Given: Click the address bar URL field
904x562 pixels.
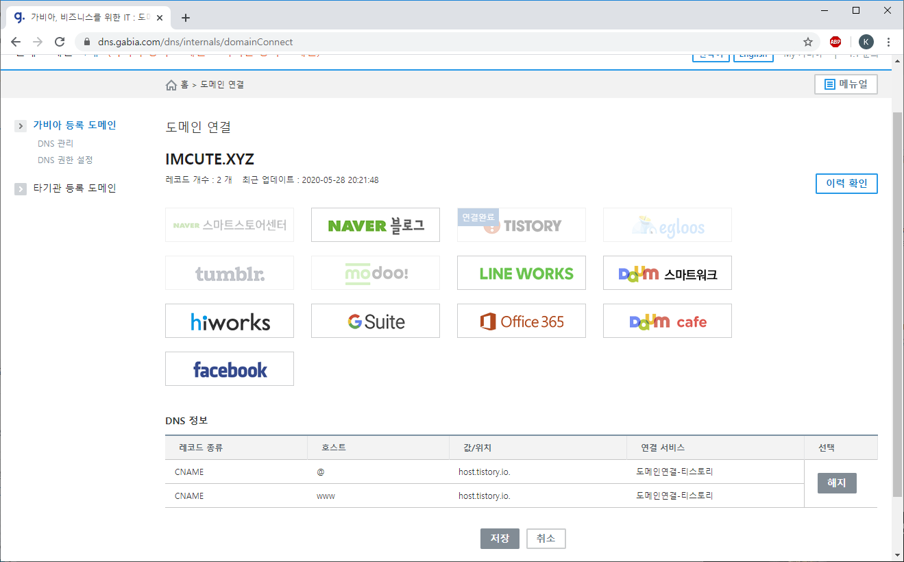Looking at the screenshot, I should [445, 42].
